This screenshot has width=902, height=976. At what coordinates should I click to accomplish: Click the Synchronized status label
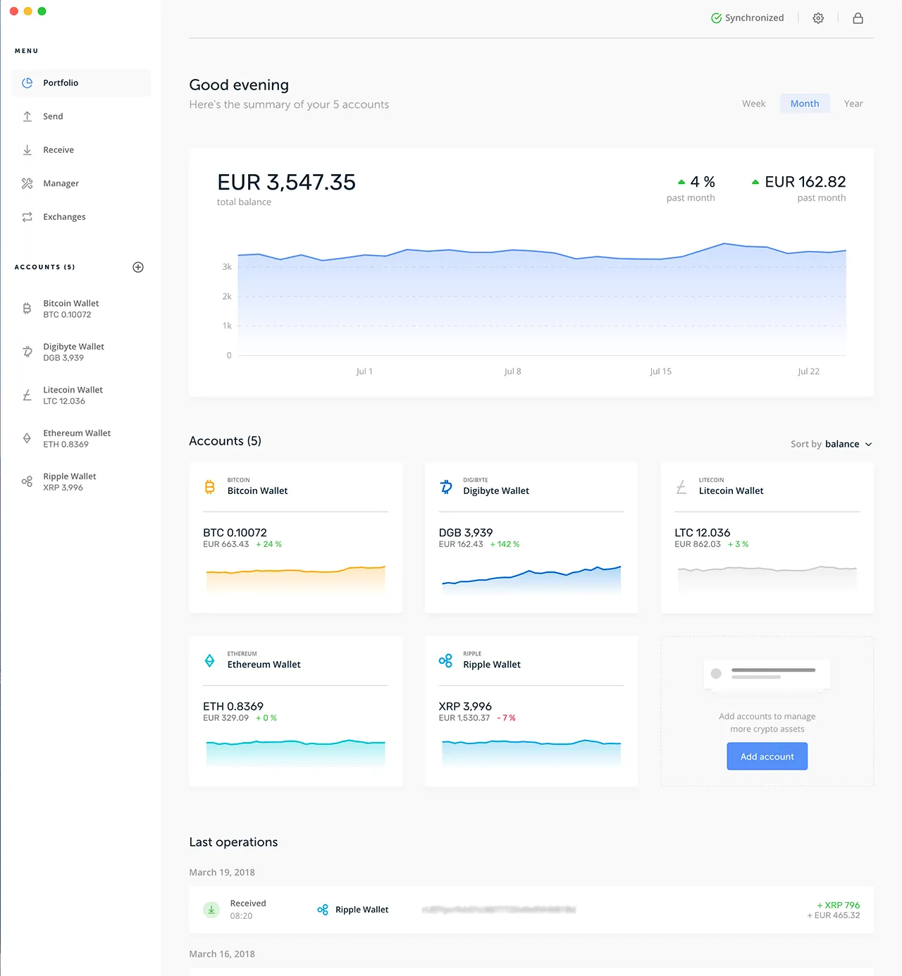click(x=754, y=18)
